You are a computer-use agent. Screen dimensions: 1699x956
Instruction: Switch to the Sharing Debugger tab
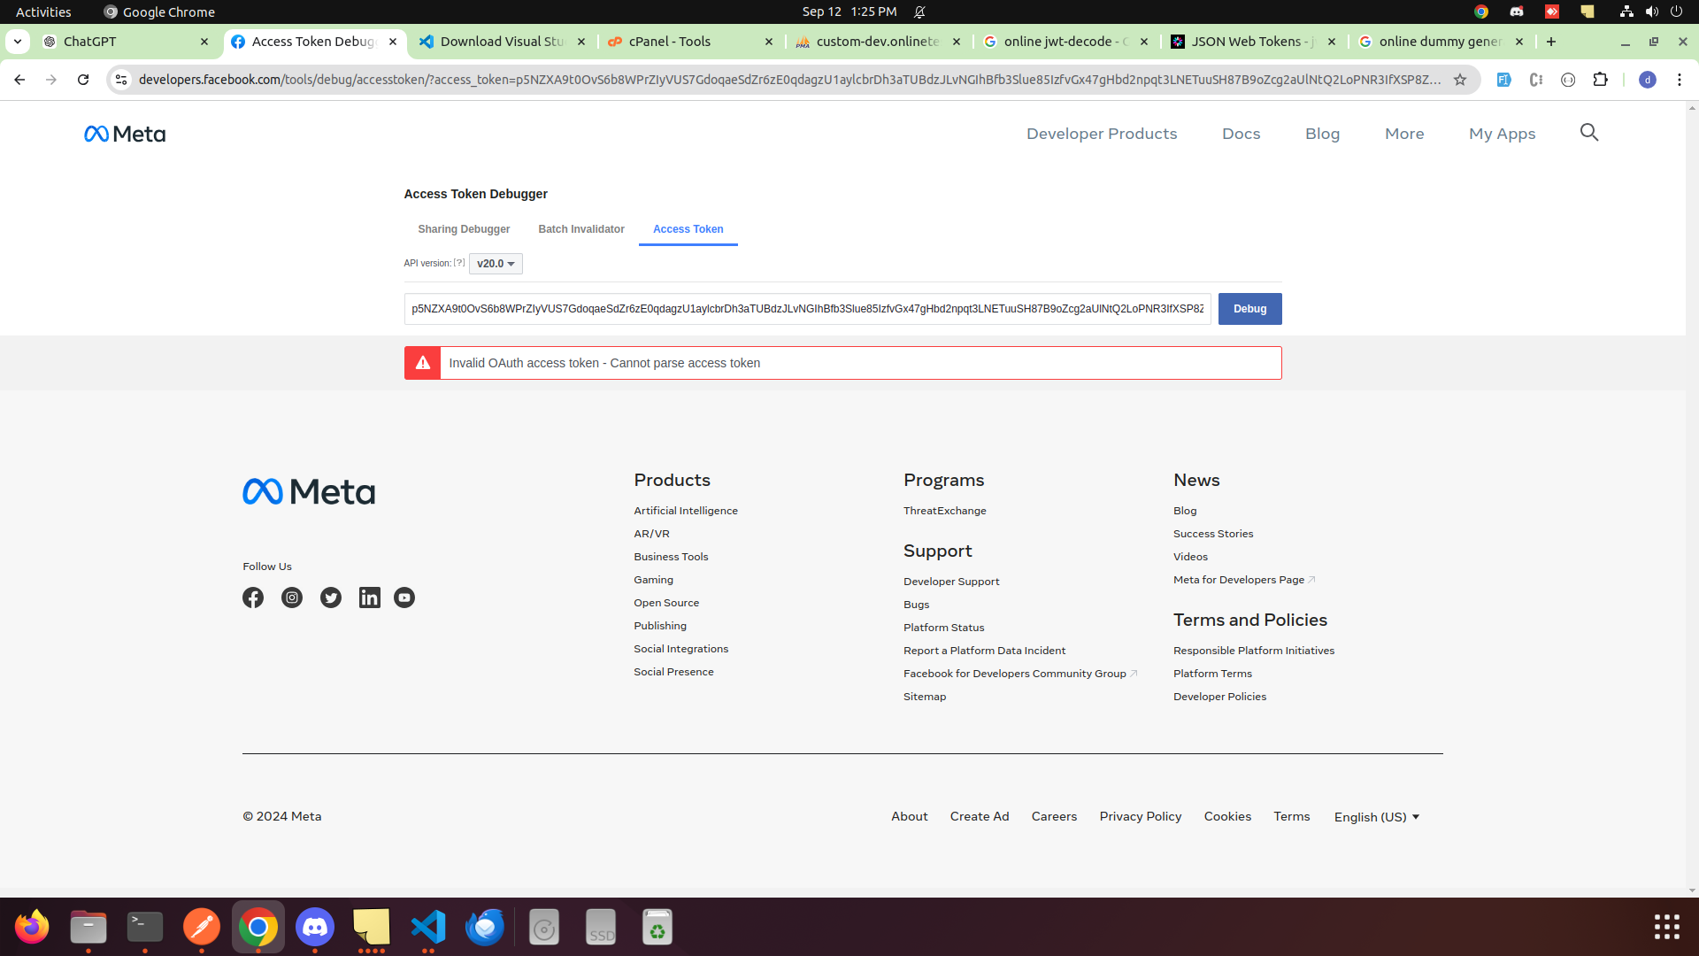[x=464, y=229]
